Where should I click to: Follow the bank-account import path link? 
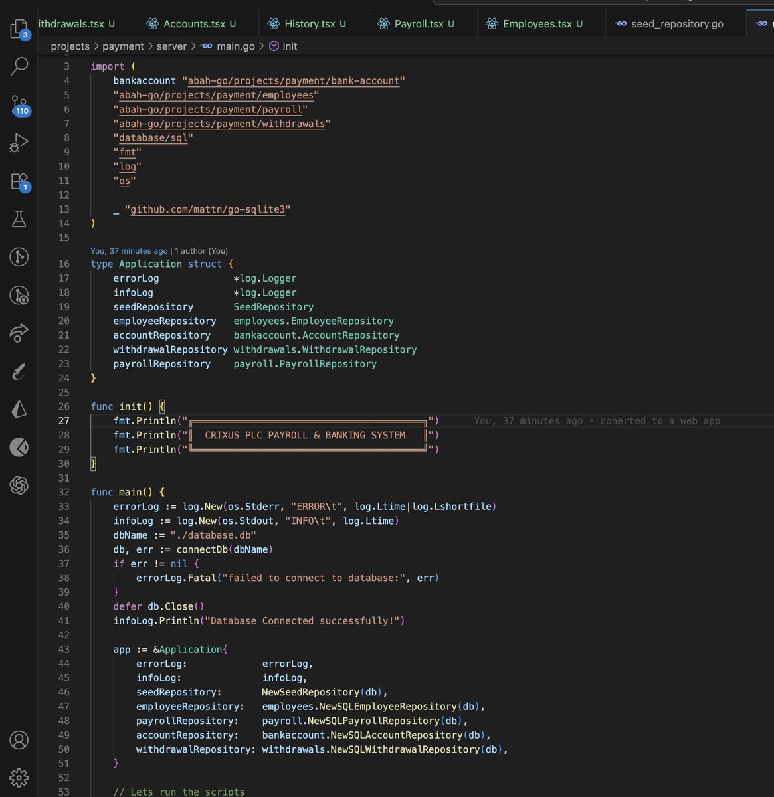294,81
